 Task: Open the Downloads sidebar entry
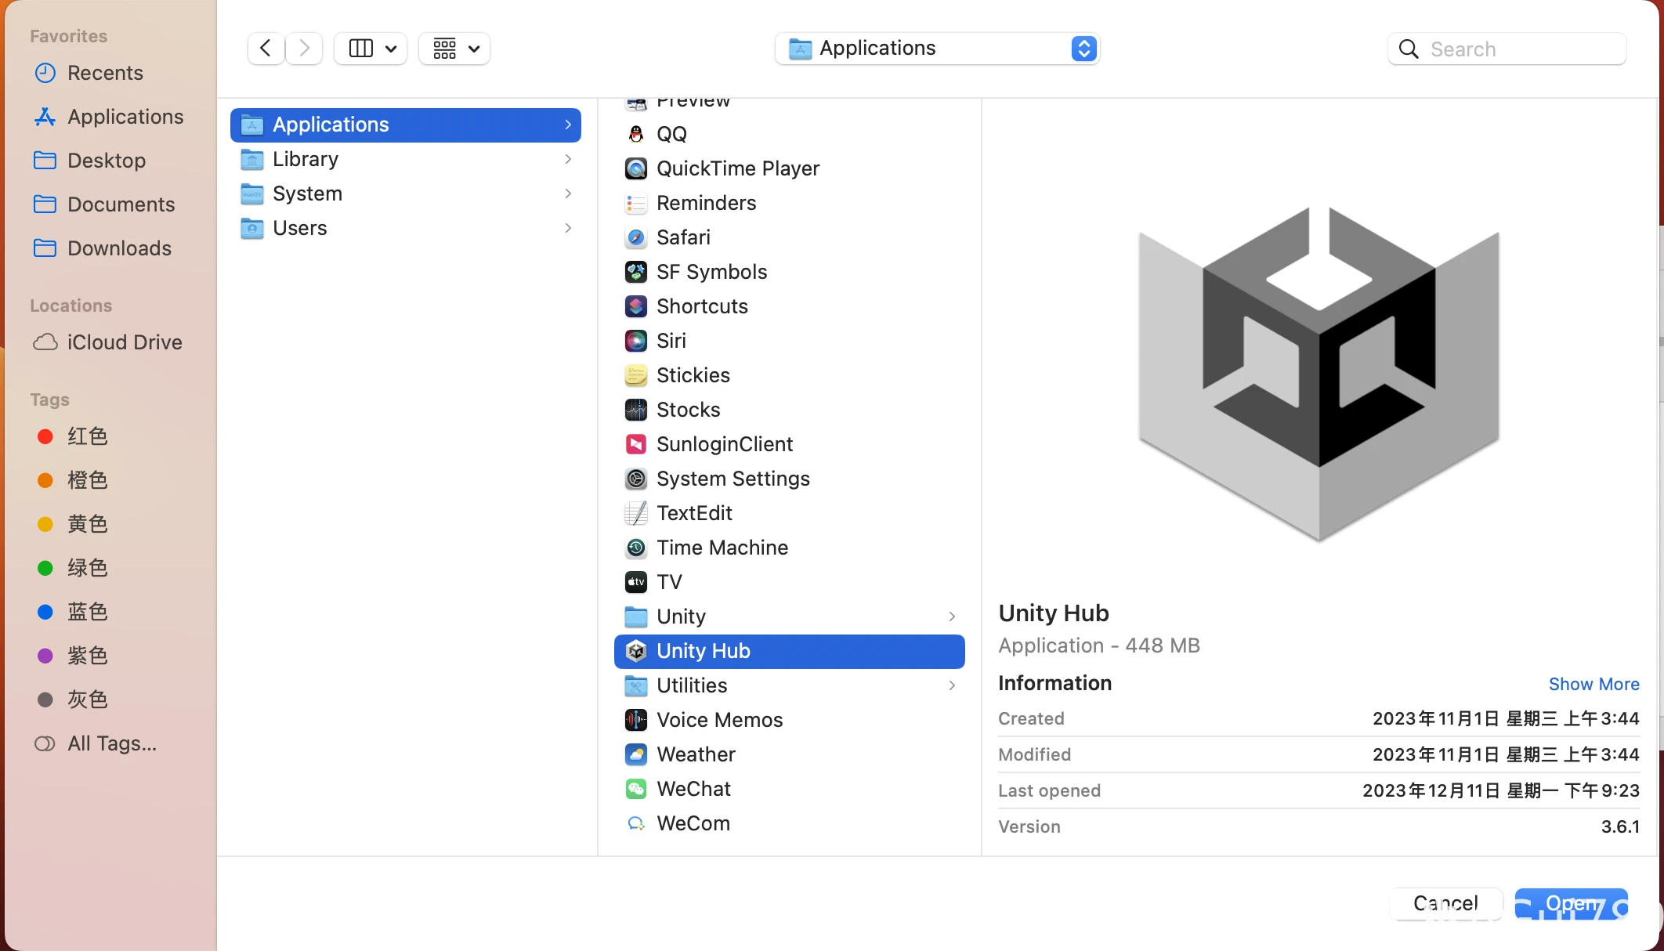[119, 248]
